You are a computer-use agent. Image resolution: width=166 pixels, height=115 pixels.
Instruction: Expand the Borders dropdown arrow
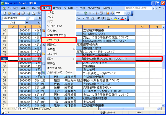(112, 18)
